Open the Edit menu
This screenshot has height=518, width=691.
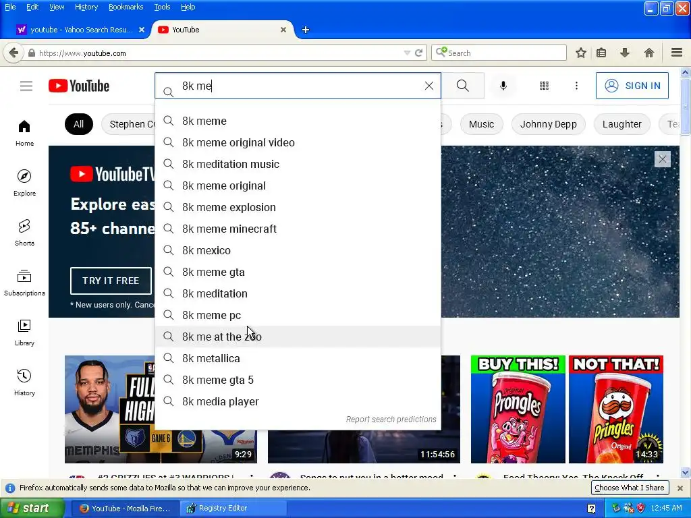click(32, 7)
